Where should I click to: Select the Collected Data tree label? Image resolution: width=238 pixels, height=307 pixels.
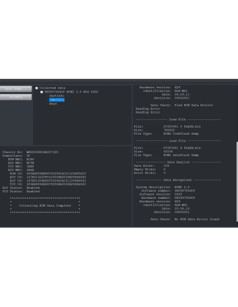52,88
